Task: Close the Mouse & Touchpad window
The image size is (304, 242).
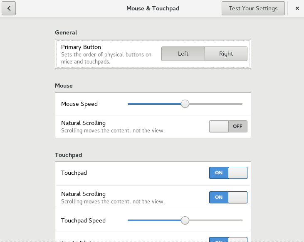Action: [297, 8]
